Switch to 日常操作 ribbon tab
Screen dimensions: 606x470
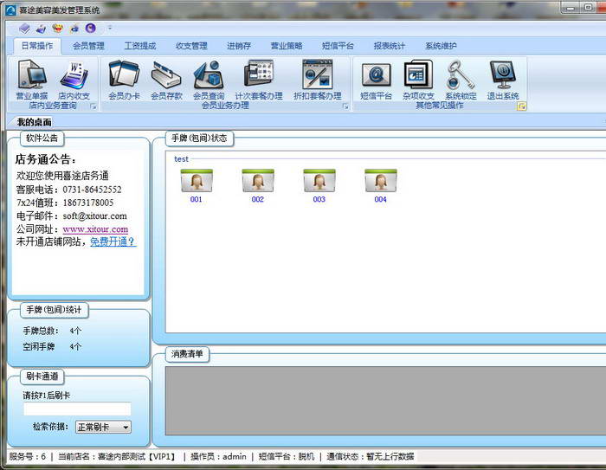[37, 46]
